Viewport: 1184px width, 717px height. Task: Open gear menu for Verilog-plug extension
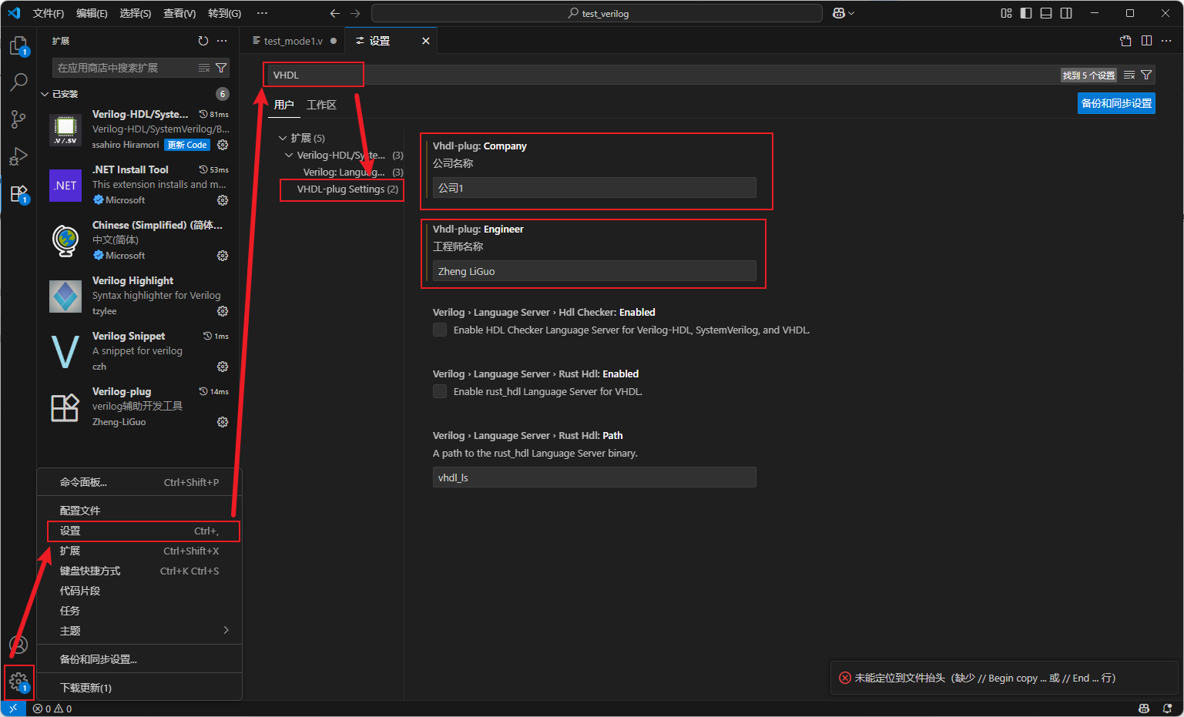coord(223,422)
